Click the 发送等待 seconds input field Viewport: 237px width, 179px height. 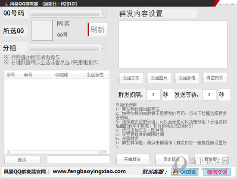click(x=209, y=95)
